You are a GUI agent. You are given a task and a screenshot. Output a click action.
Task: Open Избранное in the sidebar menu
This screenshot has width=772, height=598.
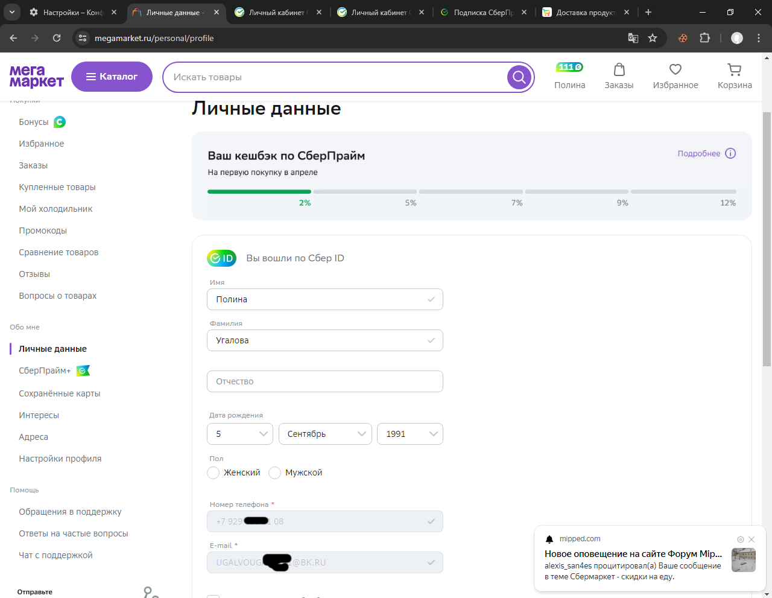point(41,144)
